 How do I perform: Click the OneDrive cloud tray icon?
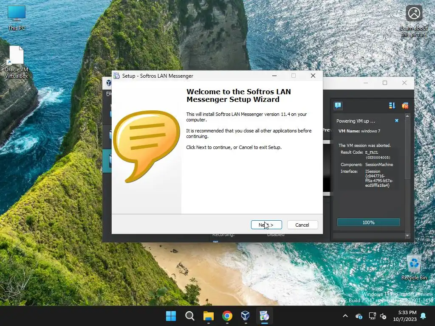tap(359, 316)
